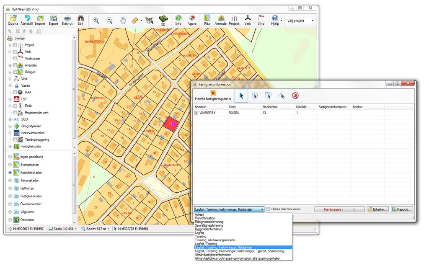Enable the Projekt layer checkbox
Image resolution: width=429 pixels, height=266 pixels.
15,45
